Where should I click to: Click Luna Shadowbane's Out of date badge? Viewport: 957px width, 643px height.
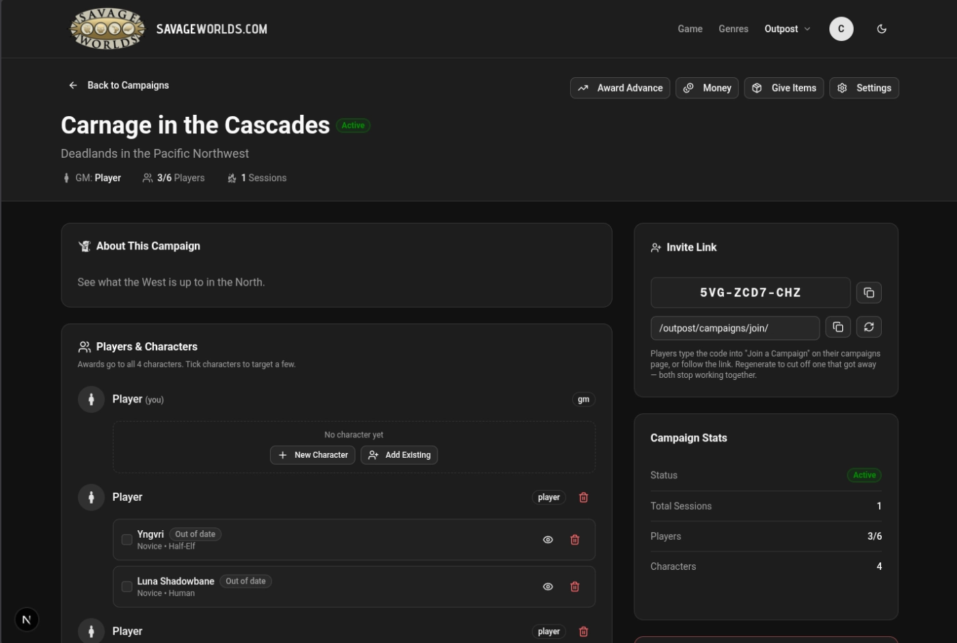tap(245, 582)
